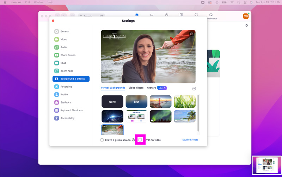Choose the fly fishing river background
This screenshot has height=177, width=282.
112,130
